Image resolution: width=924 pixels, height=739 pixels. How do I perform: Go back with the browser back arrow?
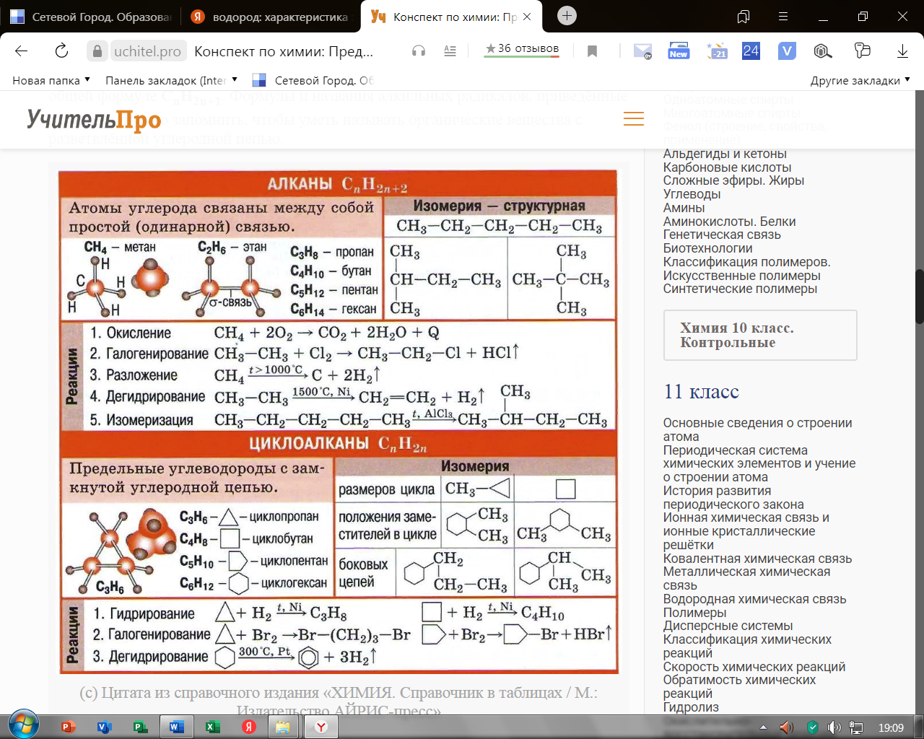click(x=21, y=51)
